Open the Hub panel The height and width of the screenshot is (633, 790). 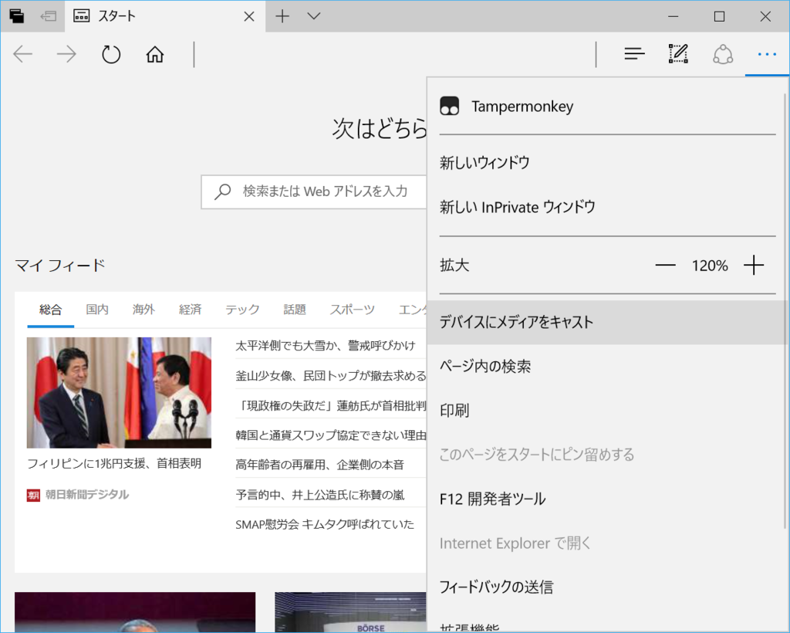[634, 53]
